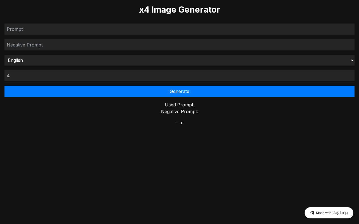The width and height of the screenshot is (359, 224).
Task: Select the word English in the language box
Action: (15, 60)
